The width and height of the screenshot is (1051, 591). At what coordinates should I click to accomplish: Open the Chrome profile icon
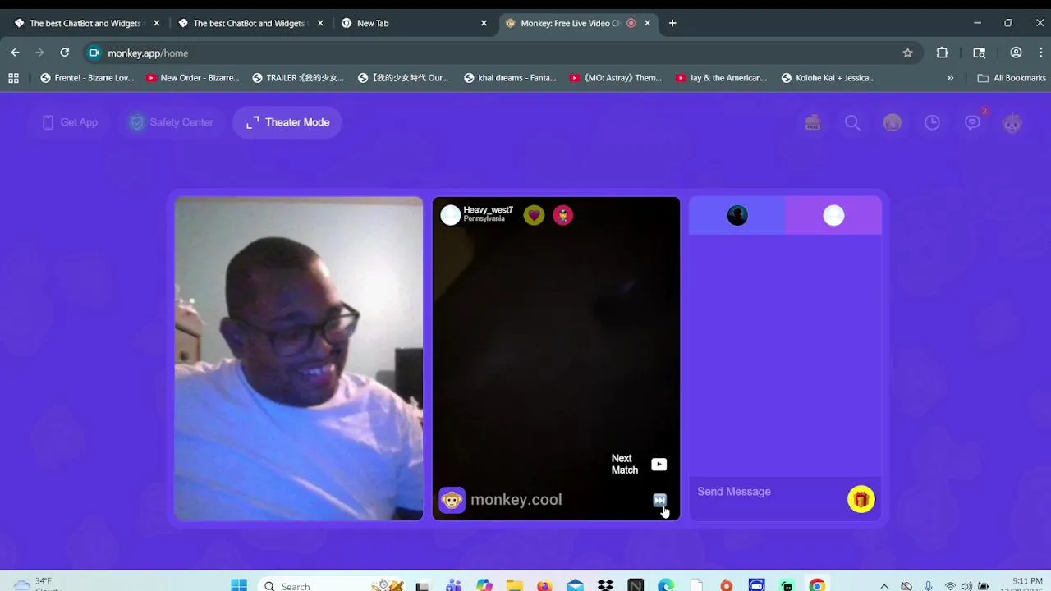click(1016, 53)
